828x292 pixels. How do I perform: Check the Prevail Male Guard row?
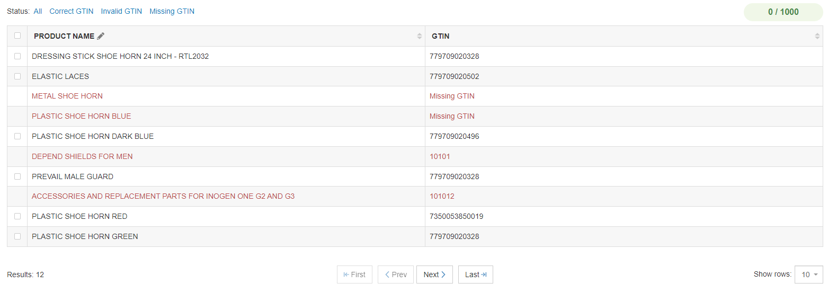(17, 176)
